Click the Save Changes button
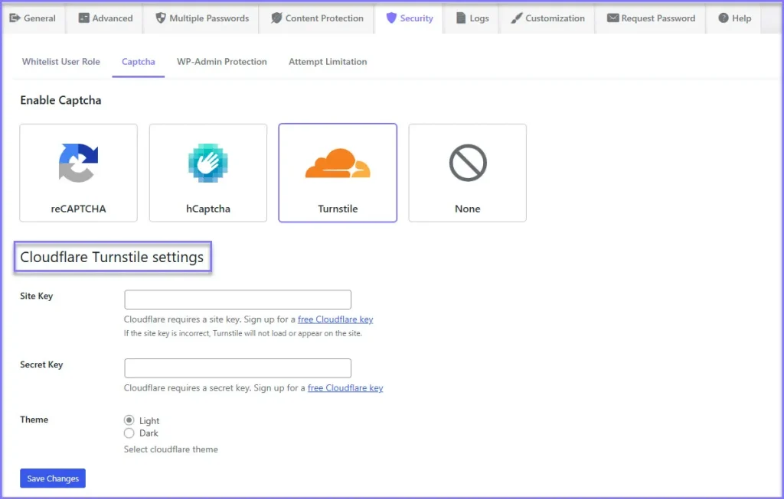The image size is (784, 499). pos(53,478)
